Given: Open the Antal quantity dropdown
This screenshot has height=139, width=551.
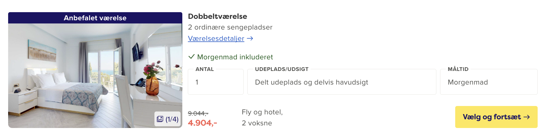Looking at the screenshot, I should point(215,82).
